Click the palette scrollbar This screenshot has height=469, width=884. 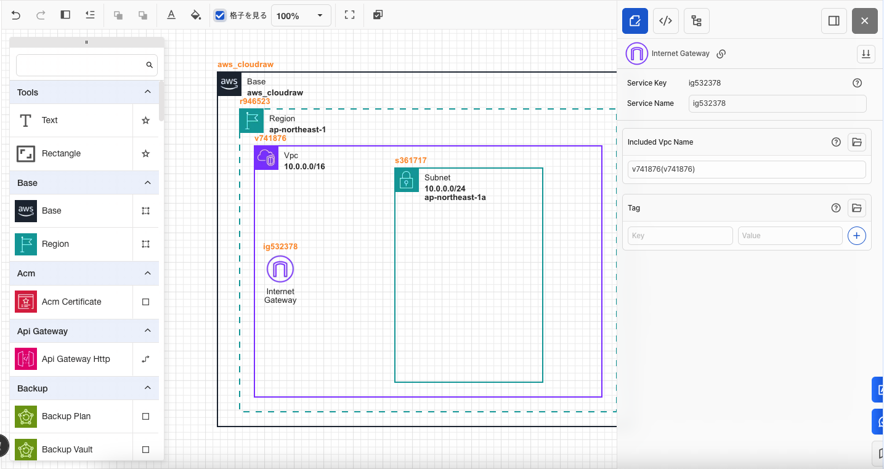pos(161,100)
